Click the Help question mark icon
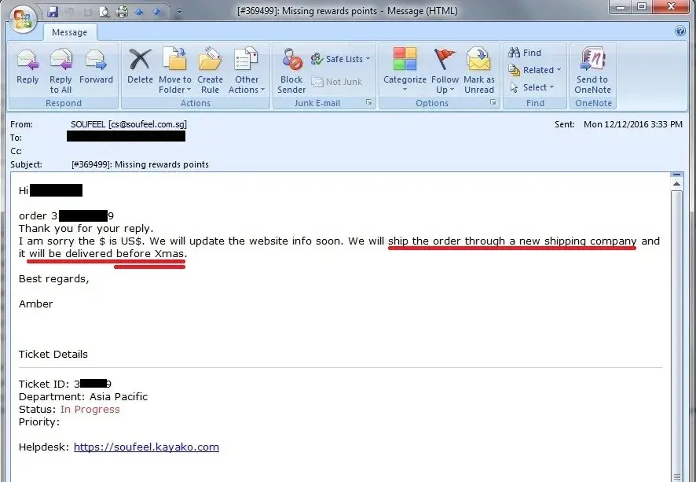The image size is (696, 482). coord(680,31)
